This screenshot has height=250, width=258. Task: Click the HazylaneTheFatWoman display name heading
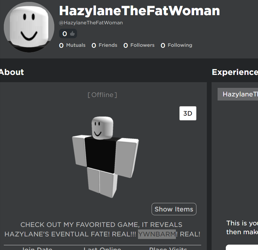[139, 11]
